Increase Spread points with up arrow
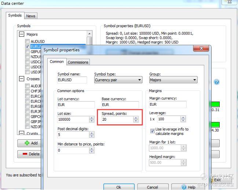 [136, 118]
